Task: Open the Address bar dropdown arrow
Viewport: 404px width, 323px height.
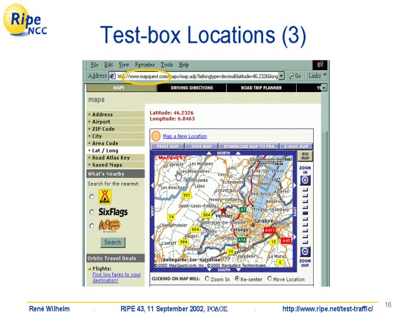Action: 282,76
